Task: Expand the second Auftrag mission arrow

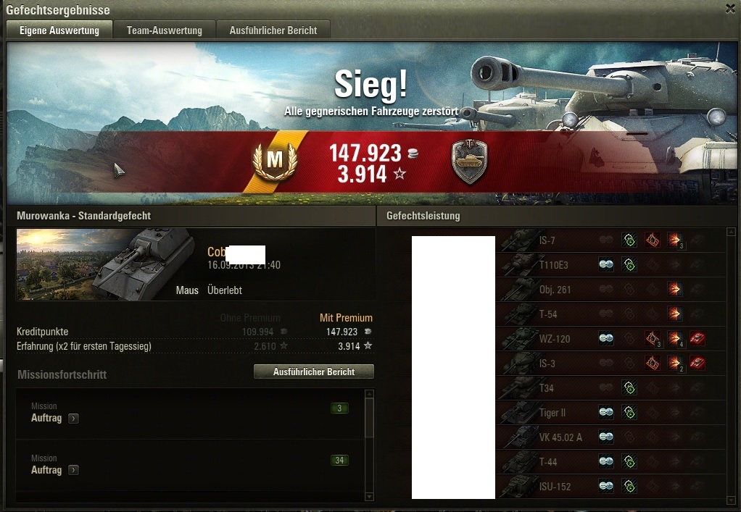Action: 73,470
